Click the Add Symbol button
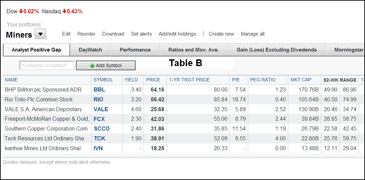The image size is (365, 180). (x=106, y=65)
